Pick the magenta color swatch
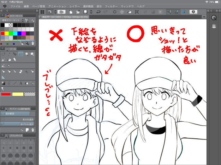The width and height of the screenshot is (221, 165). (x=24, y=33)
